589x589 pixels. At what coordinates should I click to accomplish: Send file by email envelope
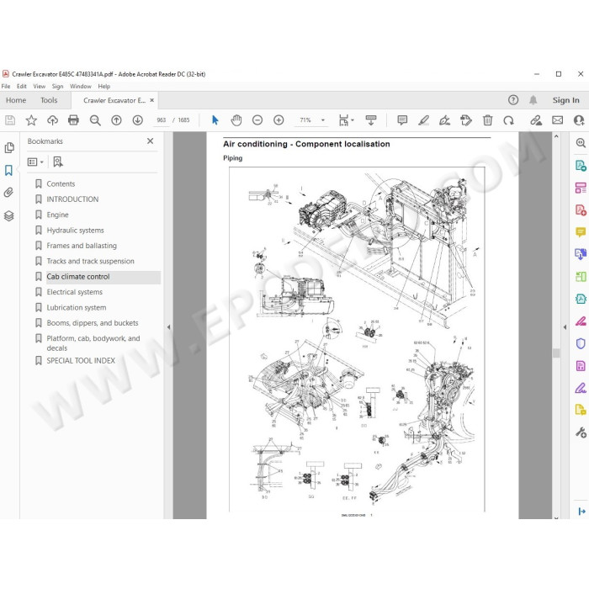(557, 120)
